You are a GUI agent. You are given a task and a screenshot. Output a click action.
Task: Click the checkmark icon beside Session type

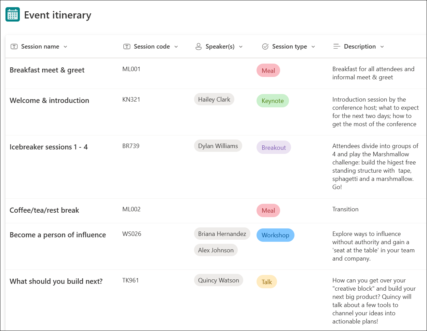pos(265,46)
